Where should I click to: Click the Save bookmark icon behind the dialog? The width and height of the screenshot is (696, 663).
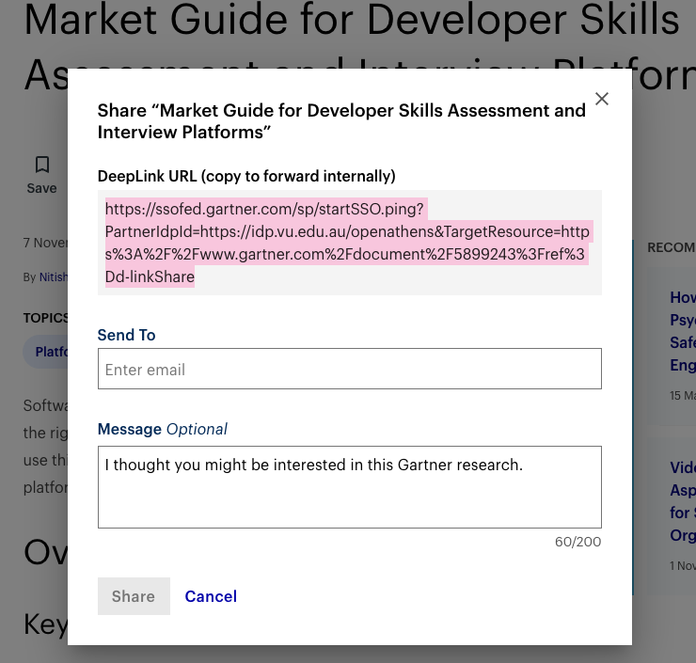point(42,165)
